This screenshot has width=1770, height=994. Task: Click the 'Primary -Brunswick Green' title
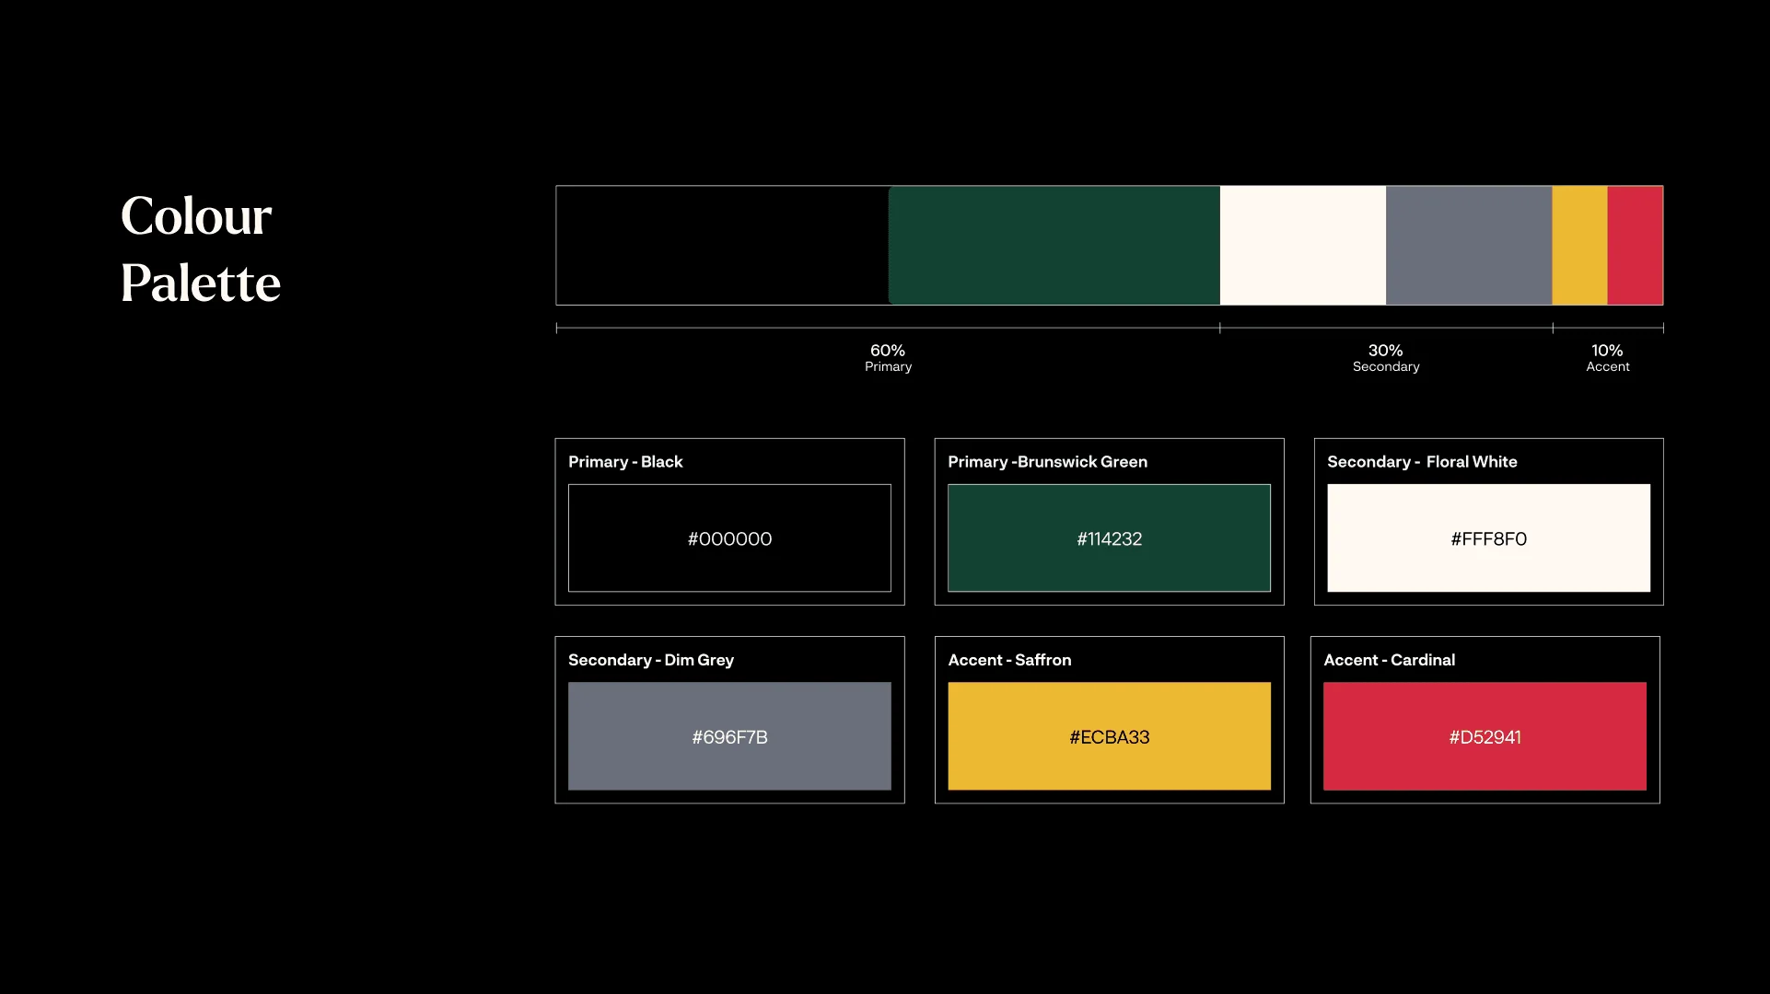point(1048,462)
